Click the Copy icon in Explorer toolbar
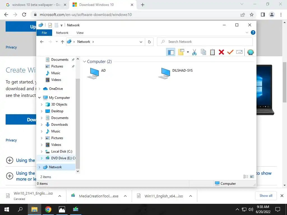This screenshot has height=215, width=287. click(x=203, y=52)
